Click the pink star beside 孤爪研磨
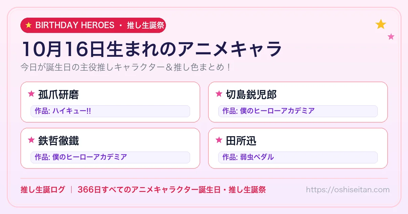 (x=31, y=94)
